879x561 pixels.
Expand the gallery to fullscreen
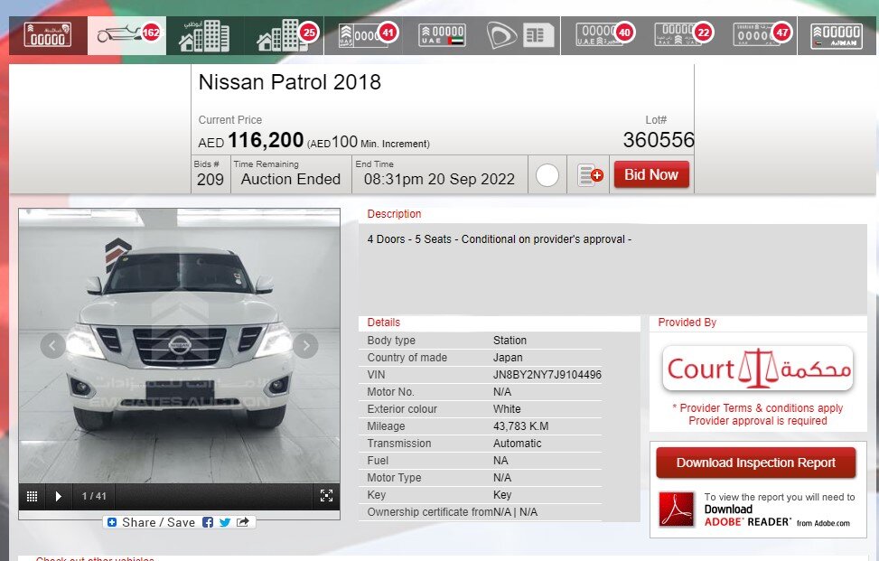tap(326, 495)
